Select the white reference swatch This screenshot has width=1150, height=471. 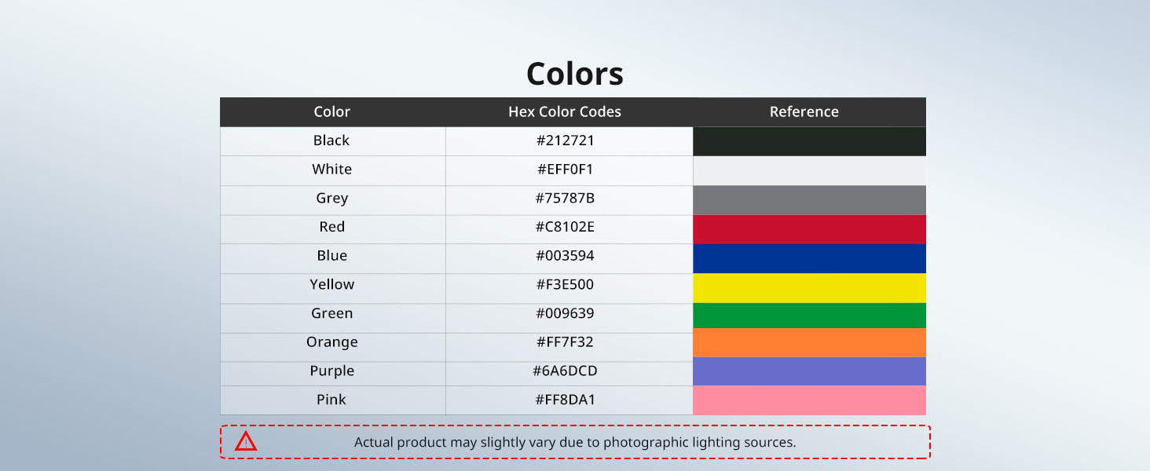point(809,170)
